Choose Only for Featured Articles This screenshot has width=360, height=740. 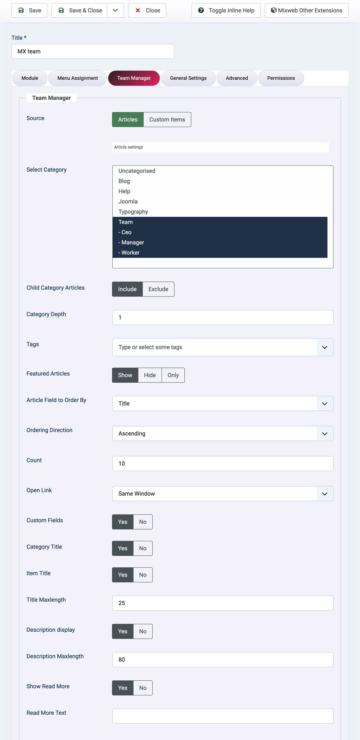click(x=173, y=375)
